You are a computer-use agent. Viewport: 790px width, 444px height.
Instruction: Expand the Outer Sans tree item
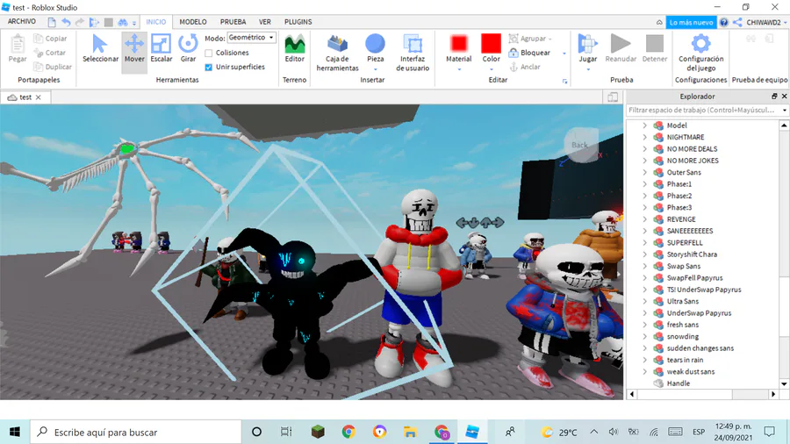click(645, 172)
